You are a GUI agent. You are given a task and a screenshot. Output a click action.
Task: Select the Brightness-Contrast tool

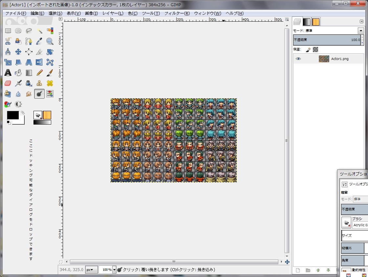click(x=18, y=104)
